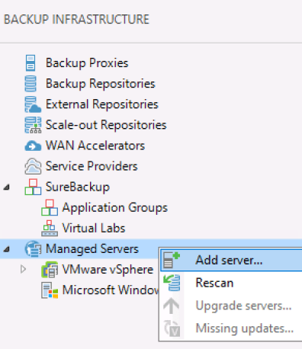Go to WAN Accelerators

click(x=95, y=146)
